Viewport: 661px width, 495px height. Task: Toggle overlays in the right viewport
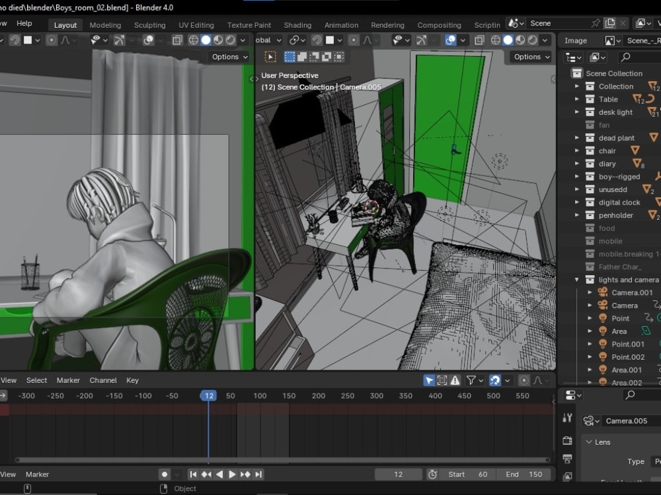point(451,40)
